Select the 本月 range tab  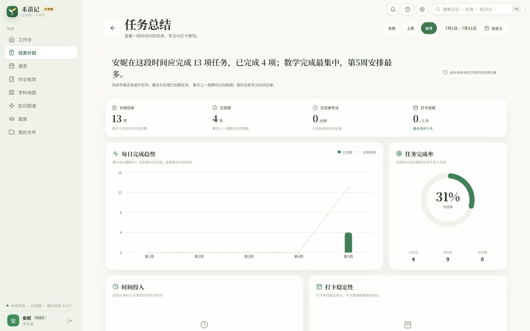(429, 28)
